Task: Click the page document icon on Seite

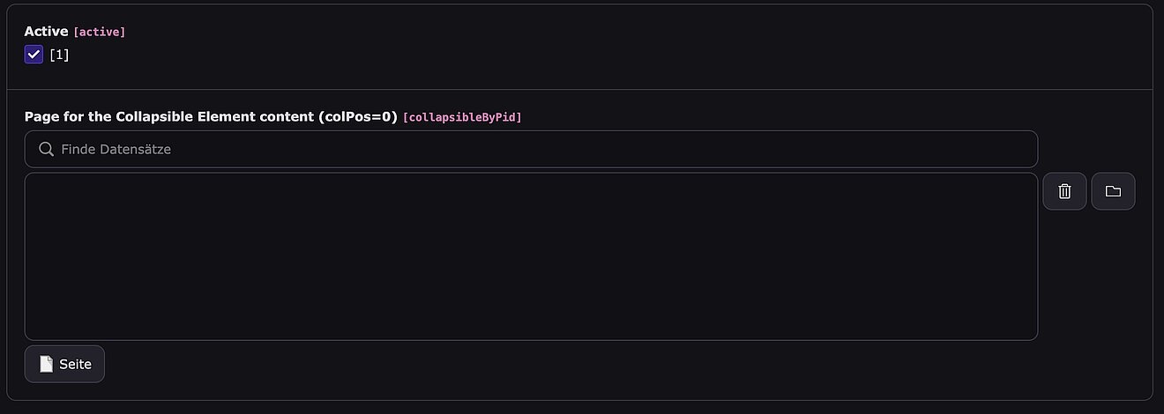Action: (x=47, y=364)
